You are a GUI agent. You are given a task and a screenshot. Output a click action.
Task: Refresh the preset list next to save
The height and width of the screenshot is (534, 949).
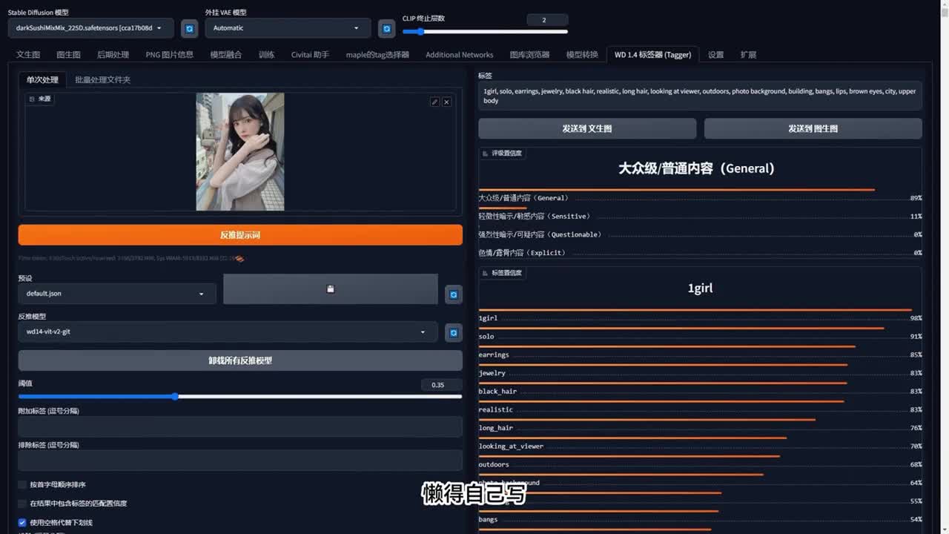click(x=454, y=294)
